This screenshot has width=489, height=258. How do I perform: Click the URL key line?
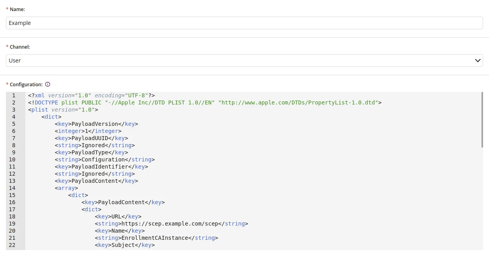(118, 216)
